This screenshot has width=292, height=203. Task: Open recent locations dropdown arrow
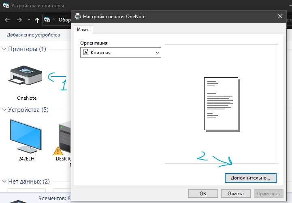tap(29, 19)
